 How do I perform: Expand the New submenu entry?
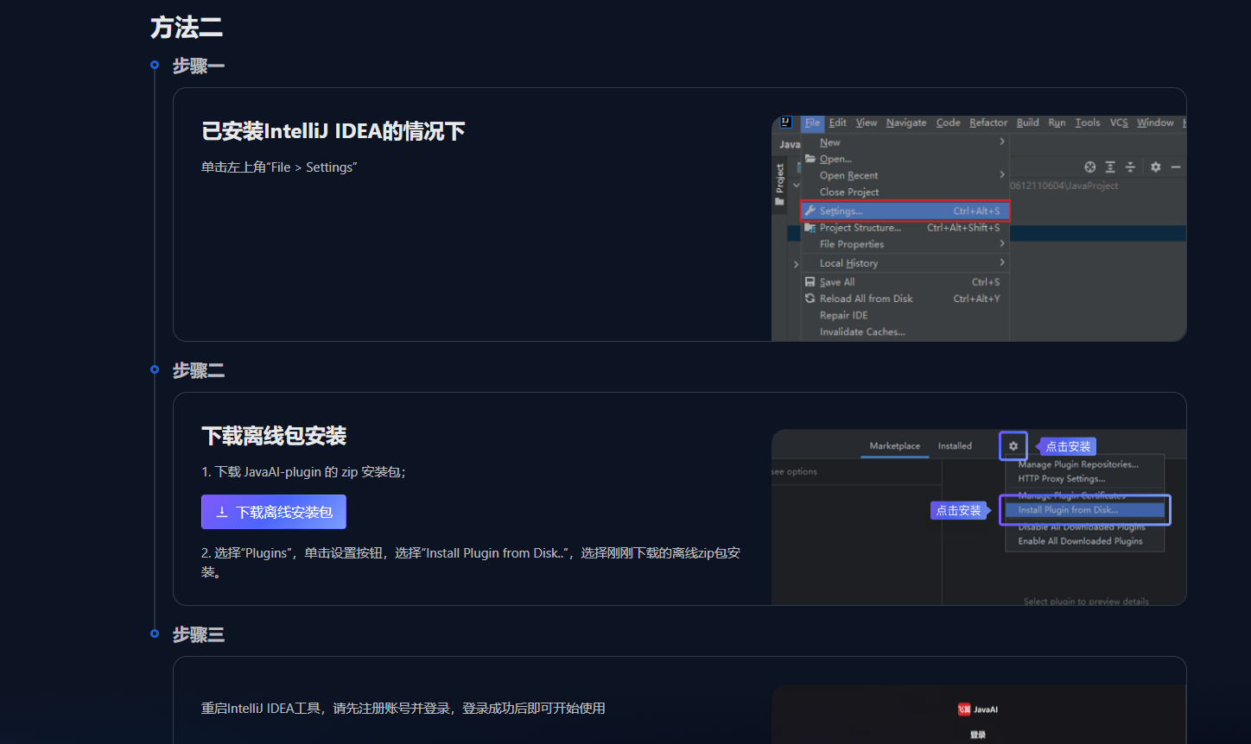point(905,142)
